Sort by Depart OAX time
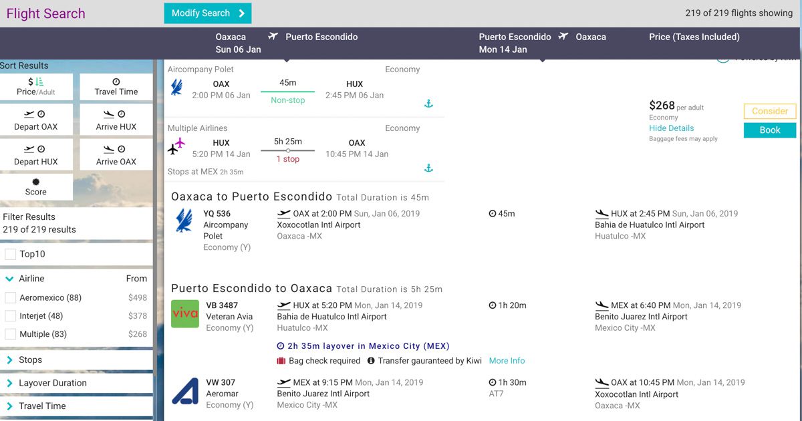Screen dimensions: 802x421 36,121
